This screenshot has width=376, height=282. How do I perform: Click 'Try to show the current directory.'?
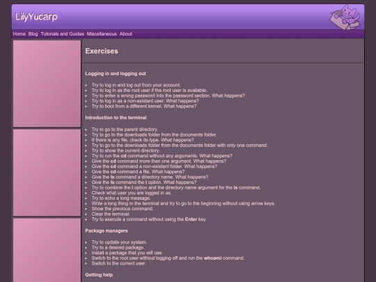tap(125, 150)
